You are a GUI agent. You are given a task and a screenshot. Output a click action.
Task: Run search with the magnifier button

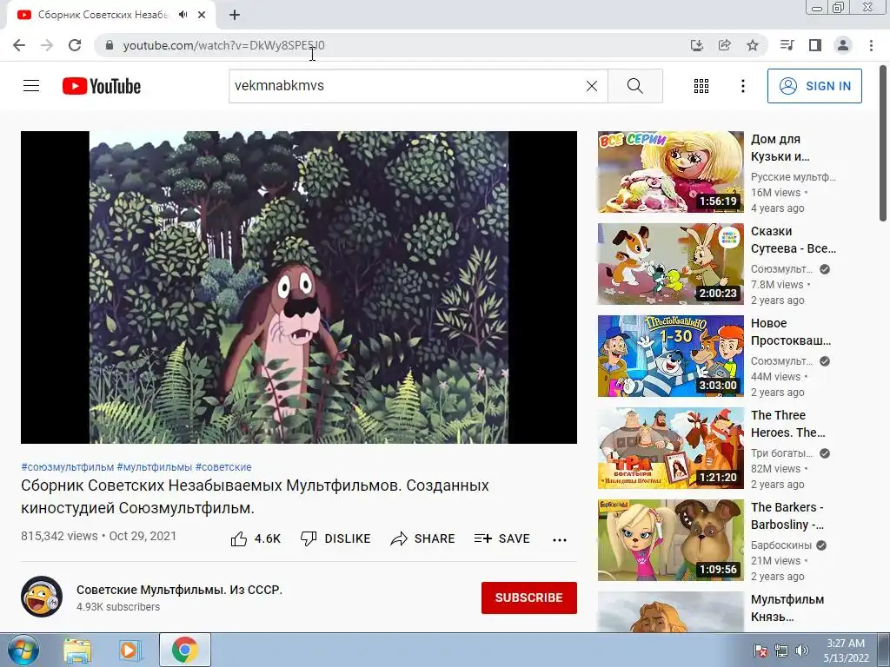(635, 86)
